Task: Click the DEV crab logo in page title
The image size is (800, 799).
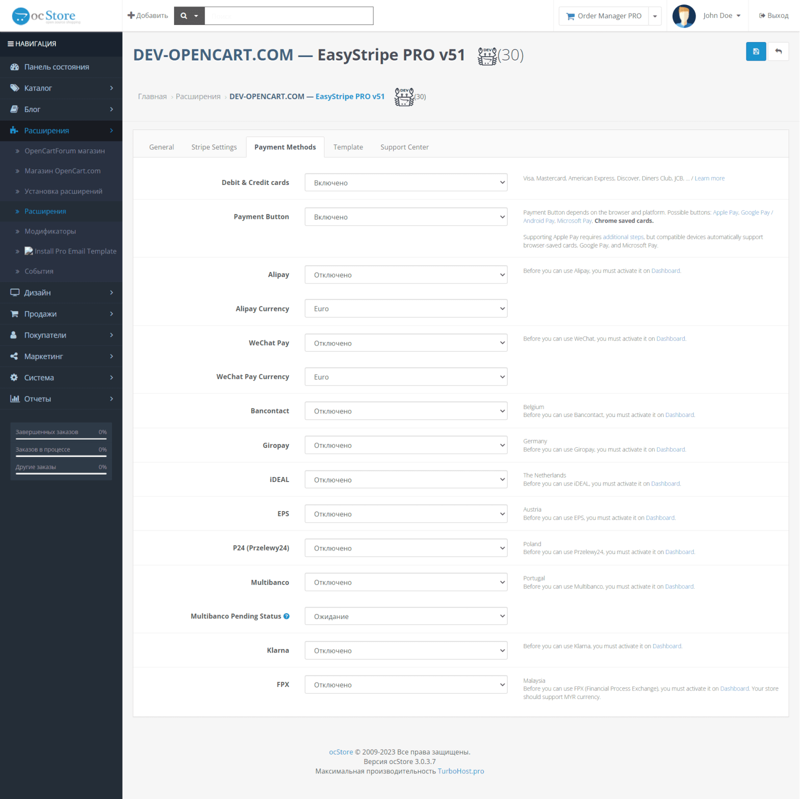Action: pos(487,55)
